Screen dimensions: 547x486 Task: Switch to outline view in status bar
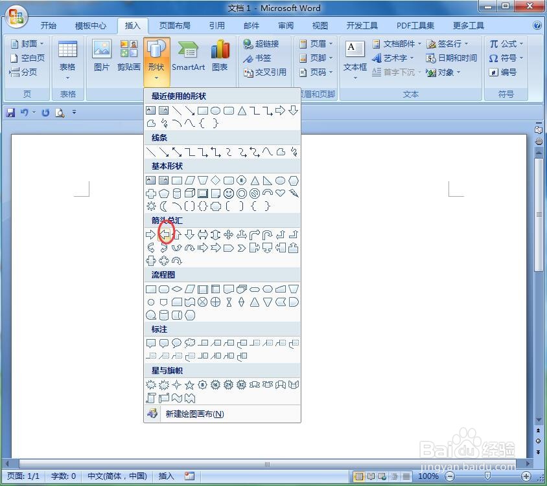[x=394, y=476]
